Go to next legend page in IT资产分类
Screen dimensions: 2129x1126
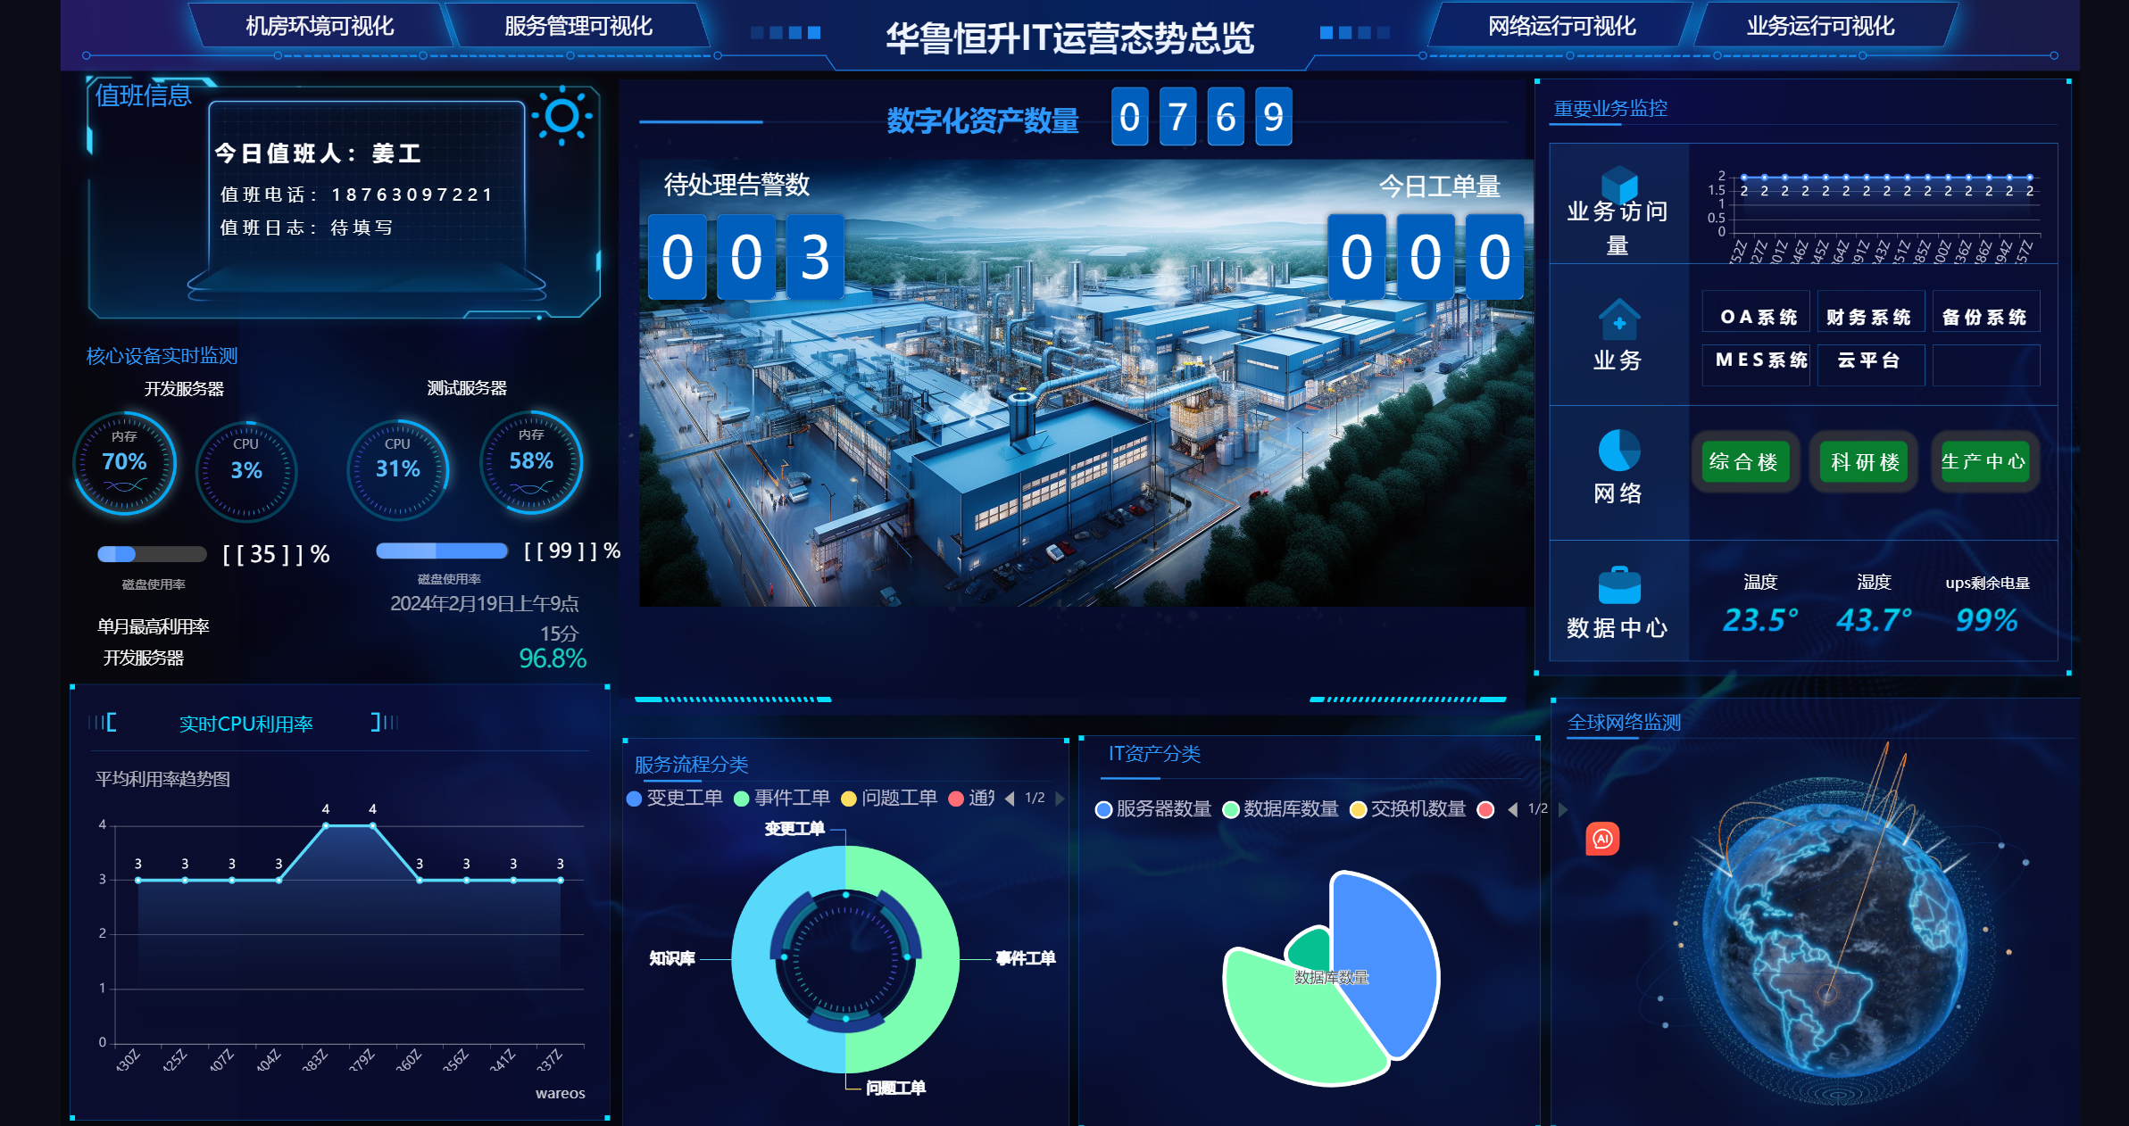click(1563, 809)
